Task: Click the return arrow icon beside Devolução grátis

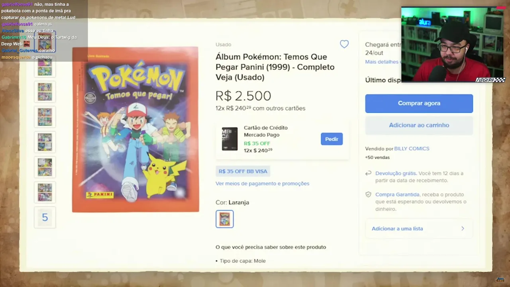Action: point(369,173)
